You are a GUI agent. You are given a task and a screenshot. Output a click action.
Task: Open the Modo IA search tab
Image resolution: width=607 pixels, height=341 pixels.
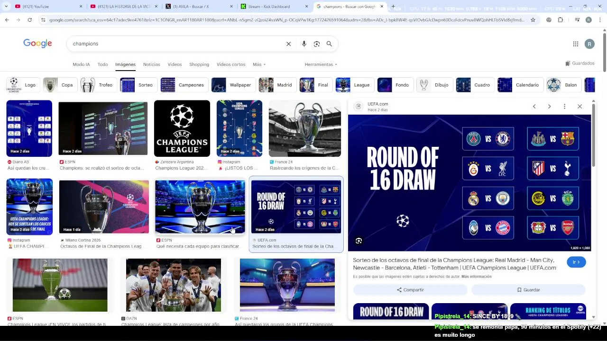coord(81,64)
